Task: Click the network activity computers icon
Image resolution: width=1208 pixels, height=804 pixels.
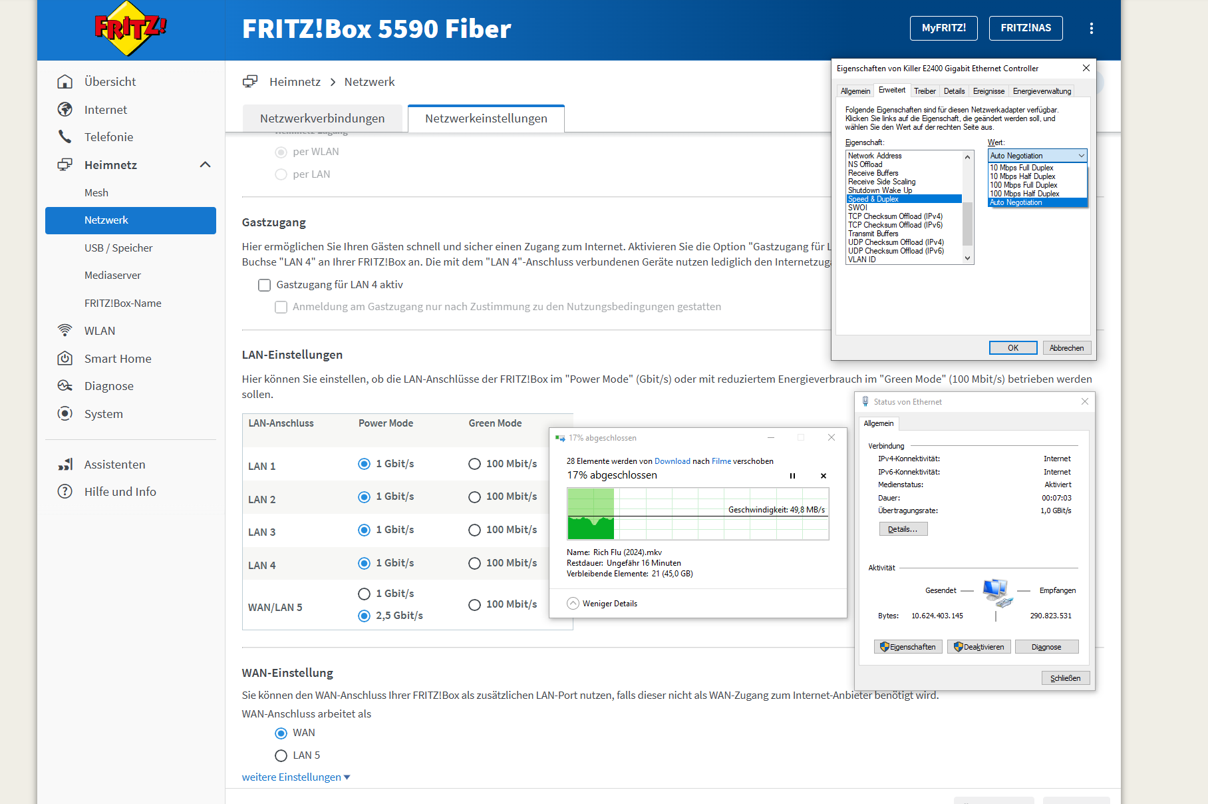Action: [997, 592]
